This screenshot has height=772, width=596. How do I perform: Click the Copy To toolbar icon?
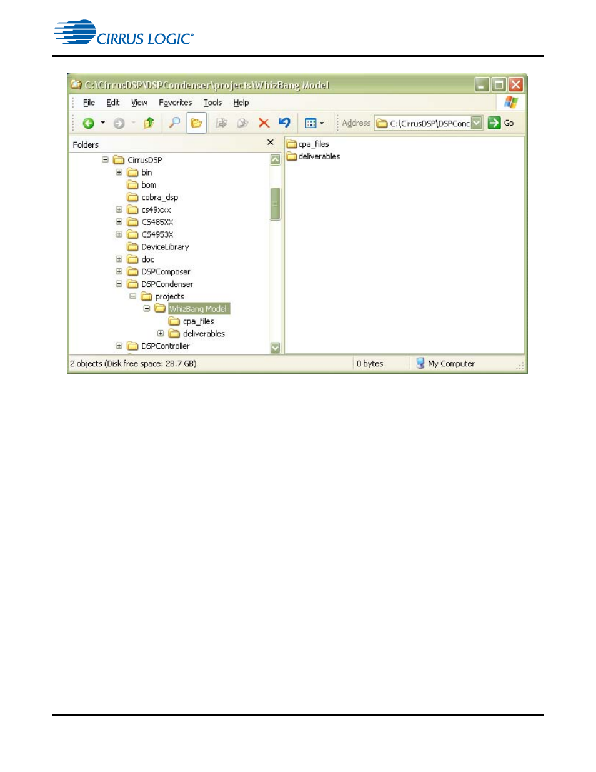243,123
